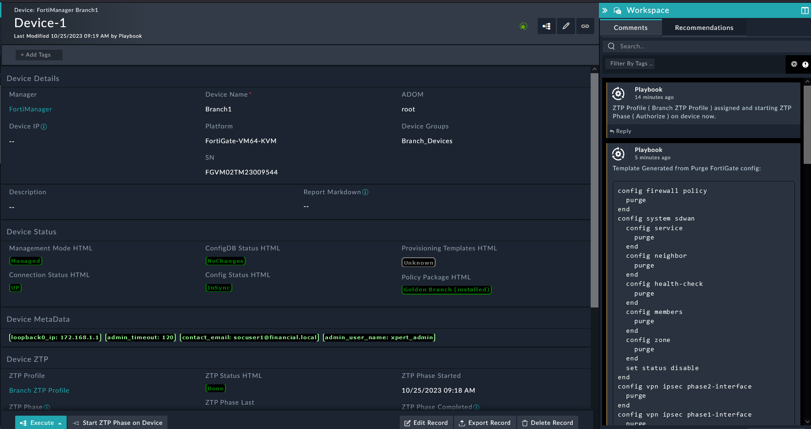Click the Workspace chat bubbles icon

click(617, 10)
